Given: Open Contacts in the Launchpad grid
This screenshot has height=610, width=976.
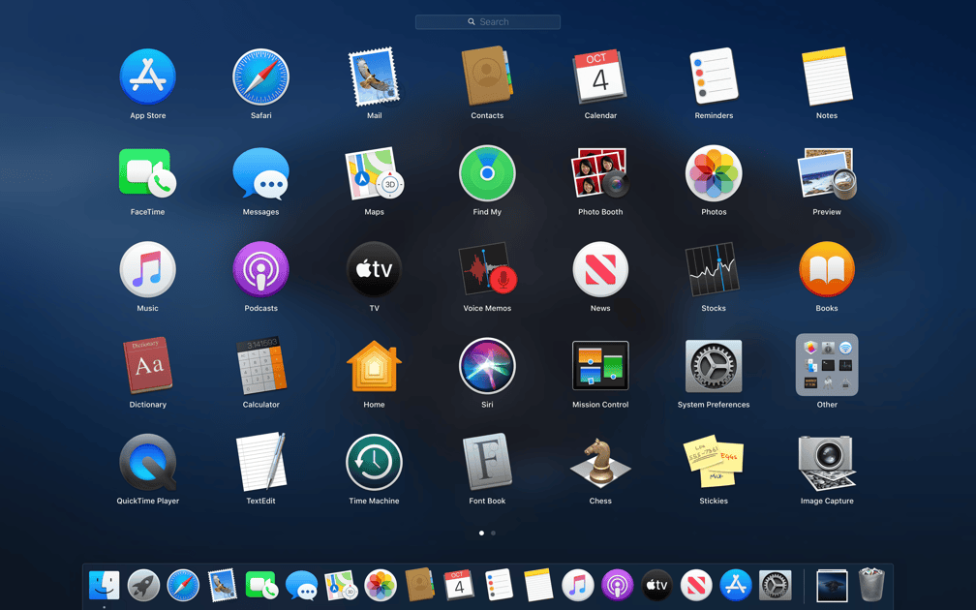Looking at the screenshot, I should [x=487, y=76].
